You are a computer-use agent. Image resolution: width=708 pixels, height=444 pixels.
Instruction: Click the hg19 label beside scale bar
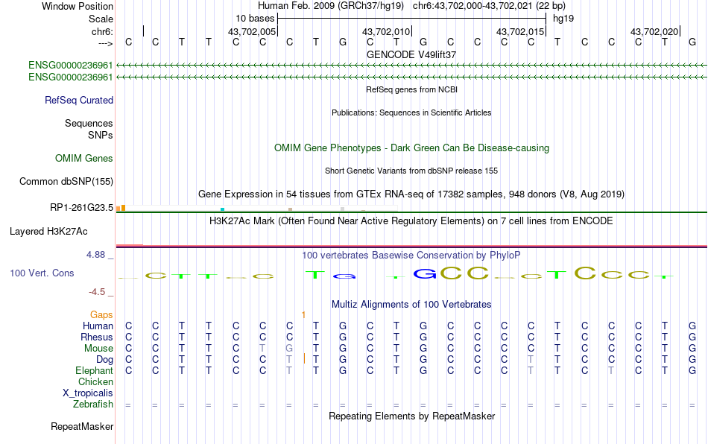pyautogui.click(x=563, y=19)
